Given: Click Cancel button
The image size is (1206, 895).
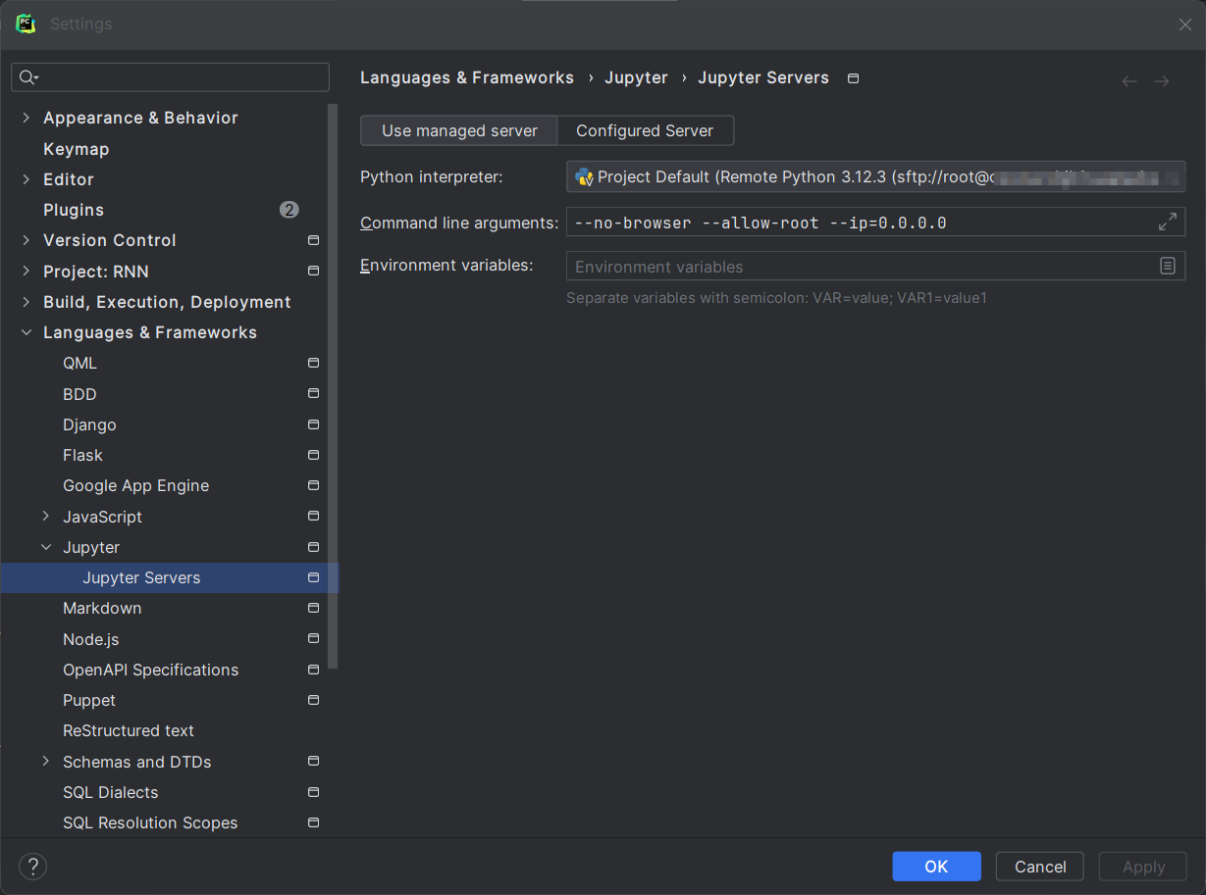Looking at the screenshot, I should click(x=1040, y=867).
